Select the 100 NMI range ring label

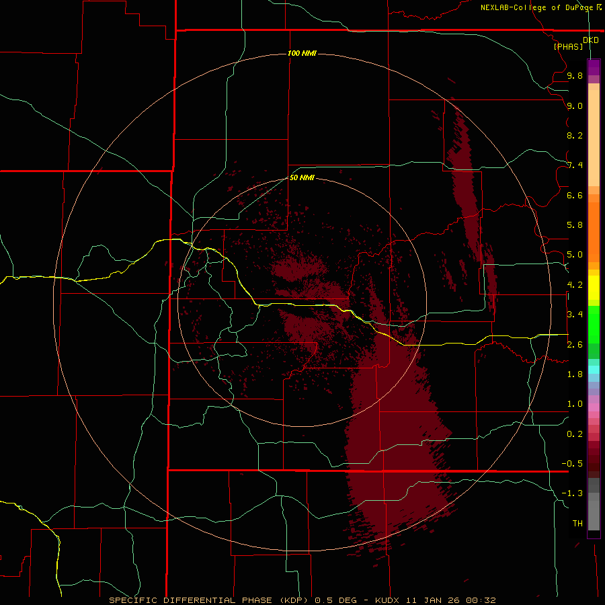(x=302, y=53)
